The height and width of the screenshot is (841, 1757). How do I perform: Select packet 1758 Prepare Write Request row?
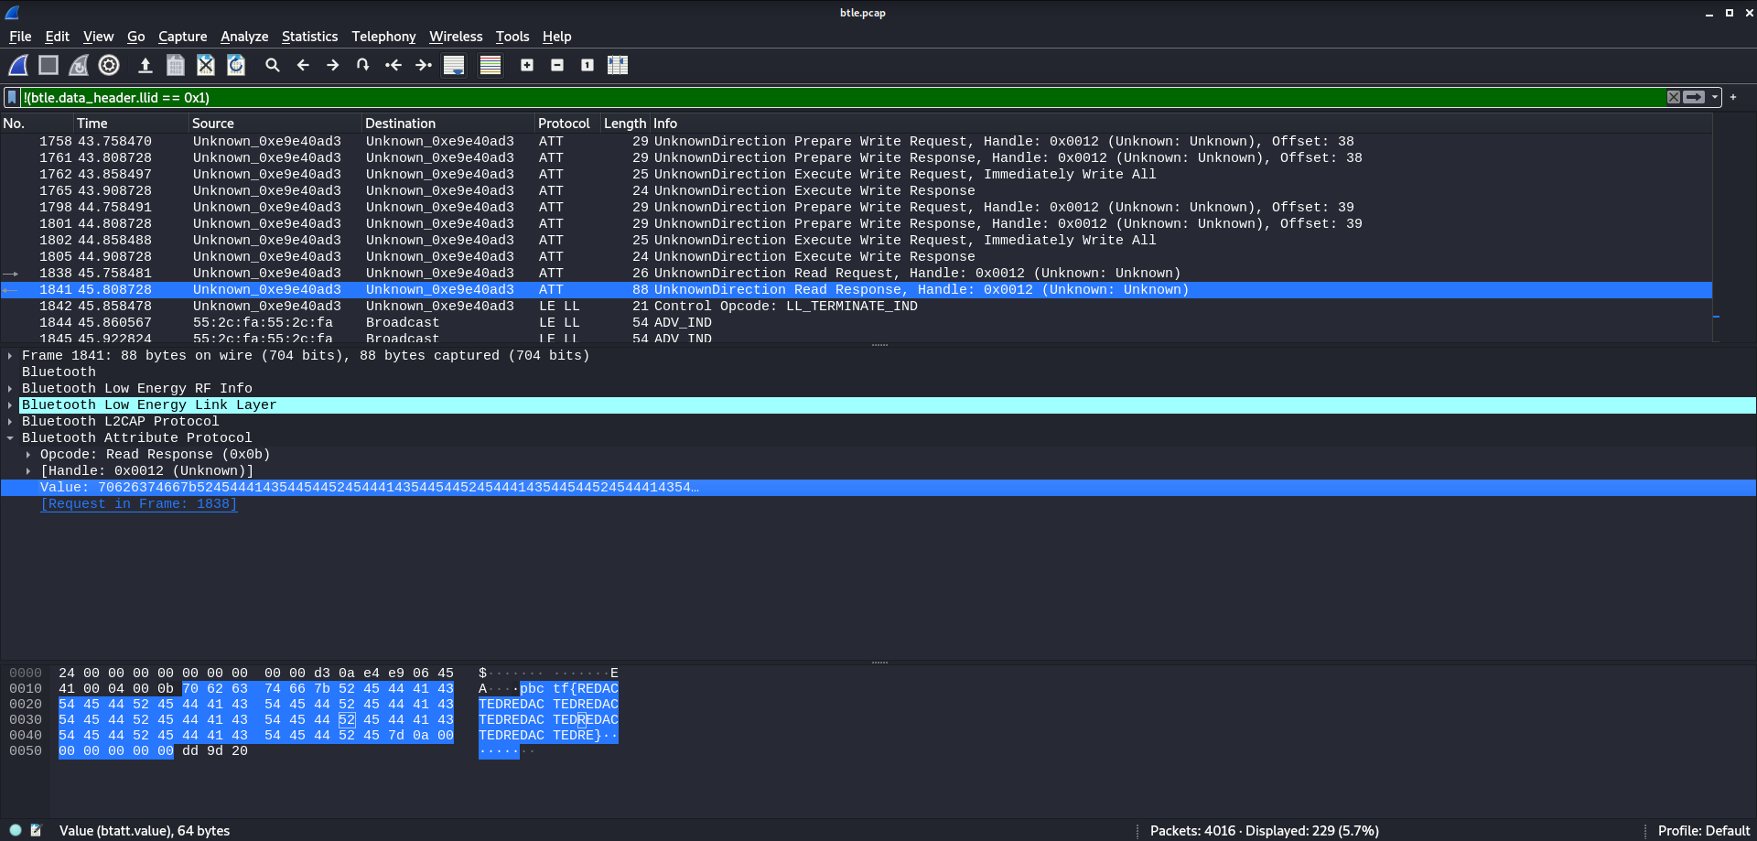[857, 142]
